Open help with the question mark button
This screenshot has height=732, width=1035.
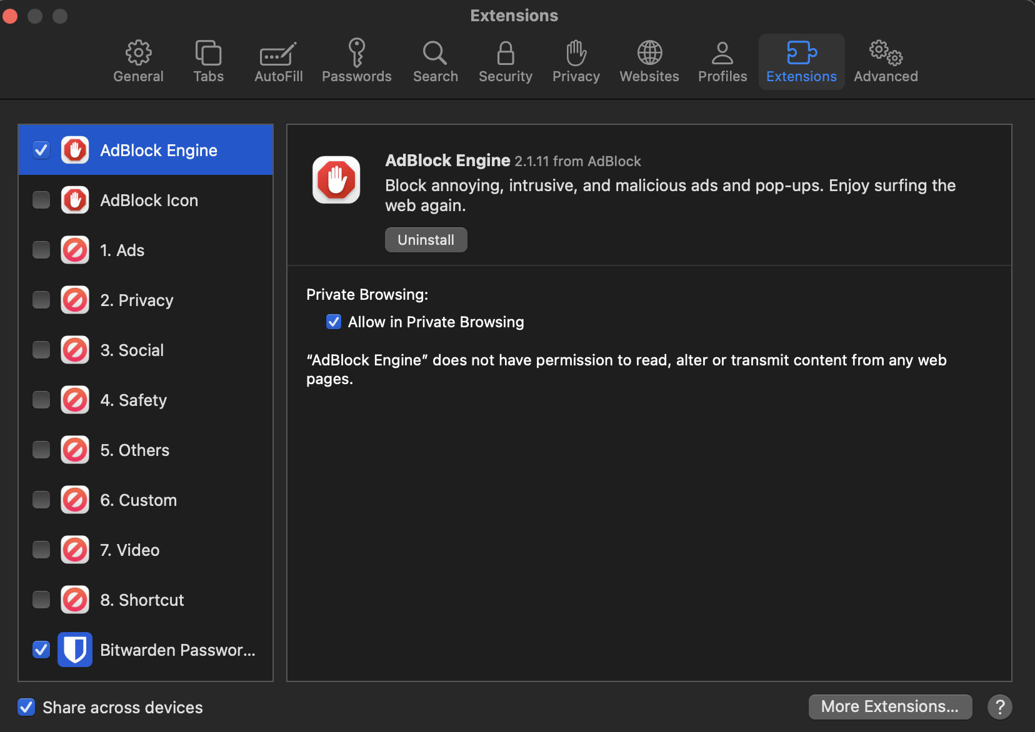coord(1000,706)
